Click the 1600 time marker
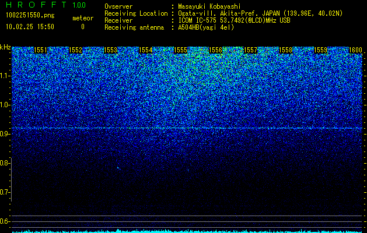The image size is (367, 233). (x=355, y=50)
